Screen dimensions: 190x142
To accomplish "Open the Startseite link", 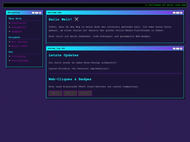I will tap(19, 23).
